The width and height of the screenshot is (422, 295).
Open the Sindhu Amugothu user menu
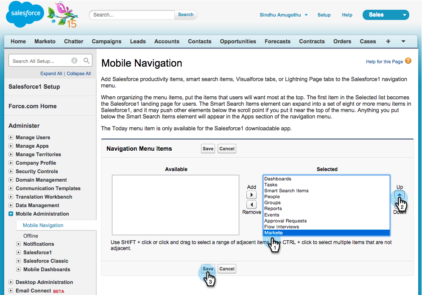[283, 15]
